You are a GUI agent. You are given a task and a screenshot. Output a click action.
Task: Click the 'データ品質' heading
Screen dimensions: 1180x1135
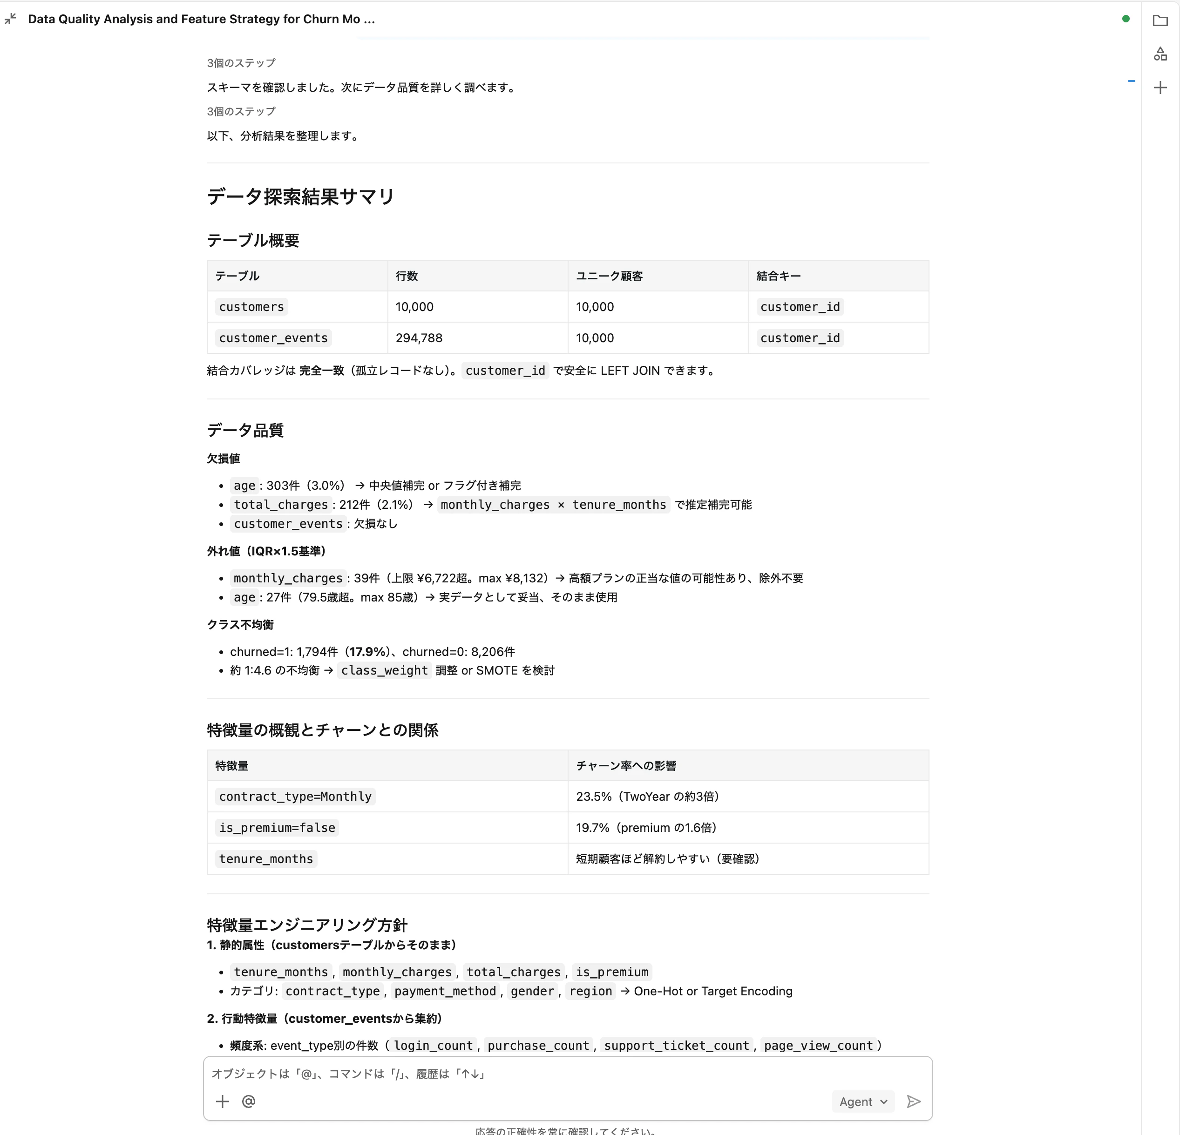[x=245, y=430]
